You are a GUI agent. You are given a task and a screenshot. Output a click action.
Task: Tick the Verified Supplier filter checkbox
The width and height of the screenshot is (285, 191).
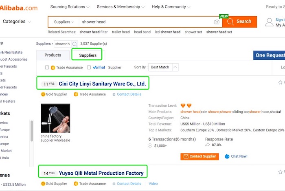pyautogui.click(x=89, y=68)
